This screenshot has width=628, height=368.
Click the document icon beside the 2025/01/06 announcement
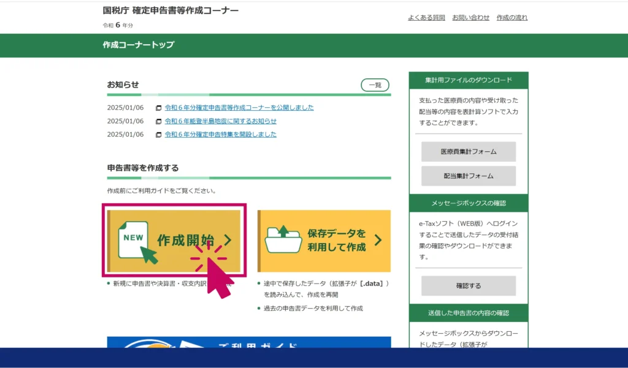(158, 107)
